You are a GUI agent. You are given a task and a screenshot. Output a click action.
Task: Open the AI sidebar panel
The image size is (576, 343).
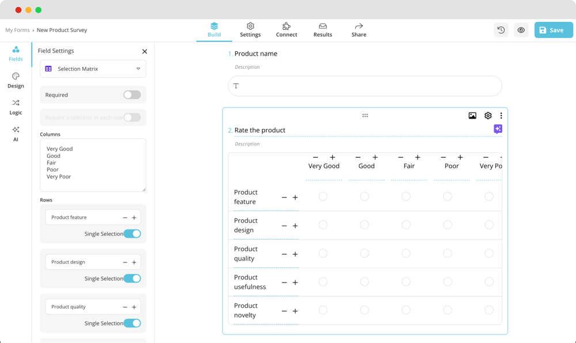coord(16,134)
